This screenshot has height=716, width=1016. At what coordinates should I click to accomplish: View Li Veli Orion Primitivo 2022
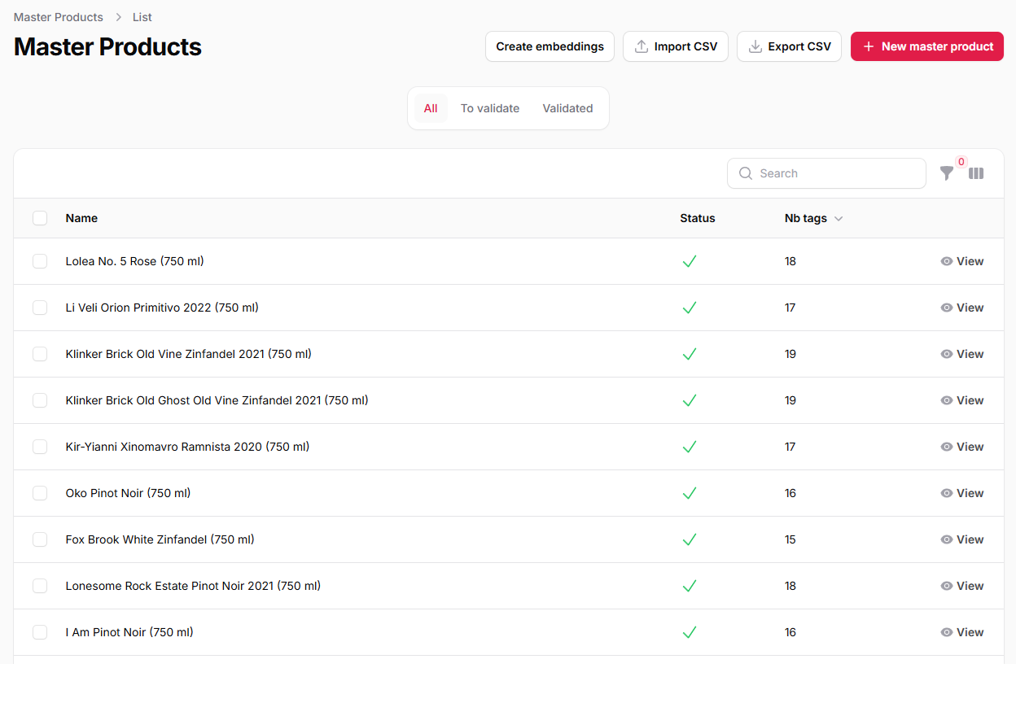click(x=961, y=308)
